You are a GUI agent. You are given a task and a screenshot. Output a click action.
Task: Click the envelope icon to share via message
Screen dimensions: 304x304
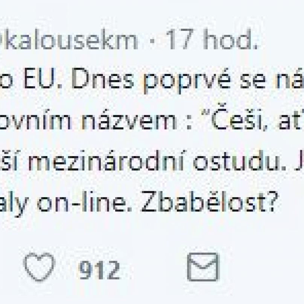[x=203, y=268]
